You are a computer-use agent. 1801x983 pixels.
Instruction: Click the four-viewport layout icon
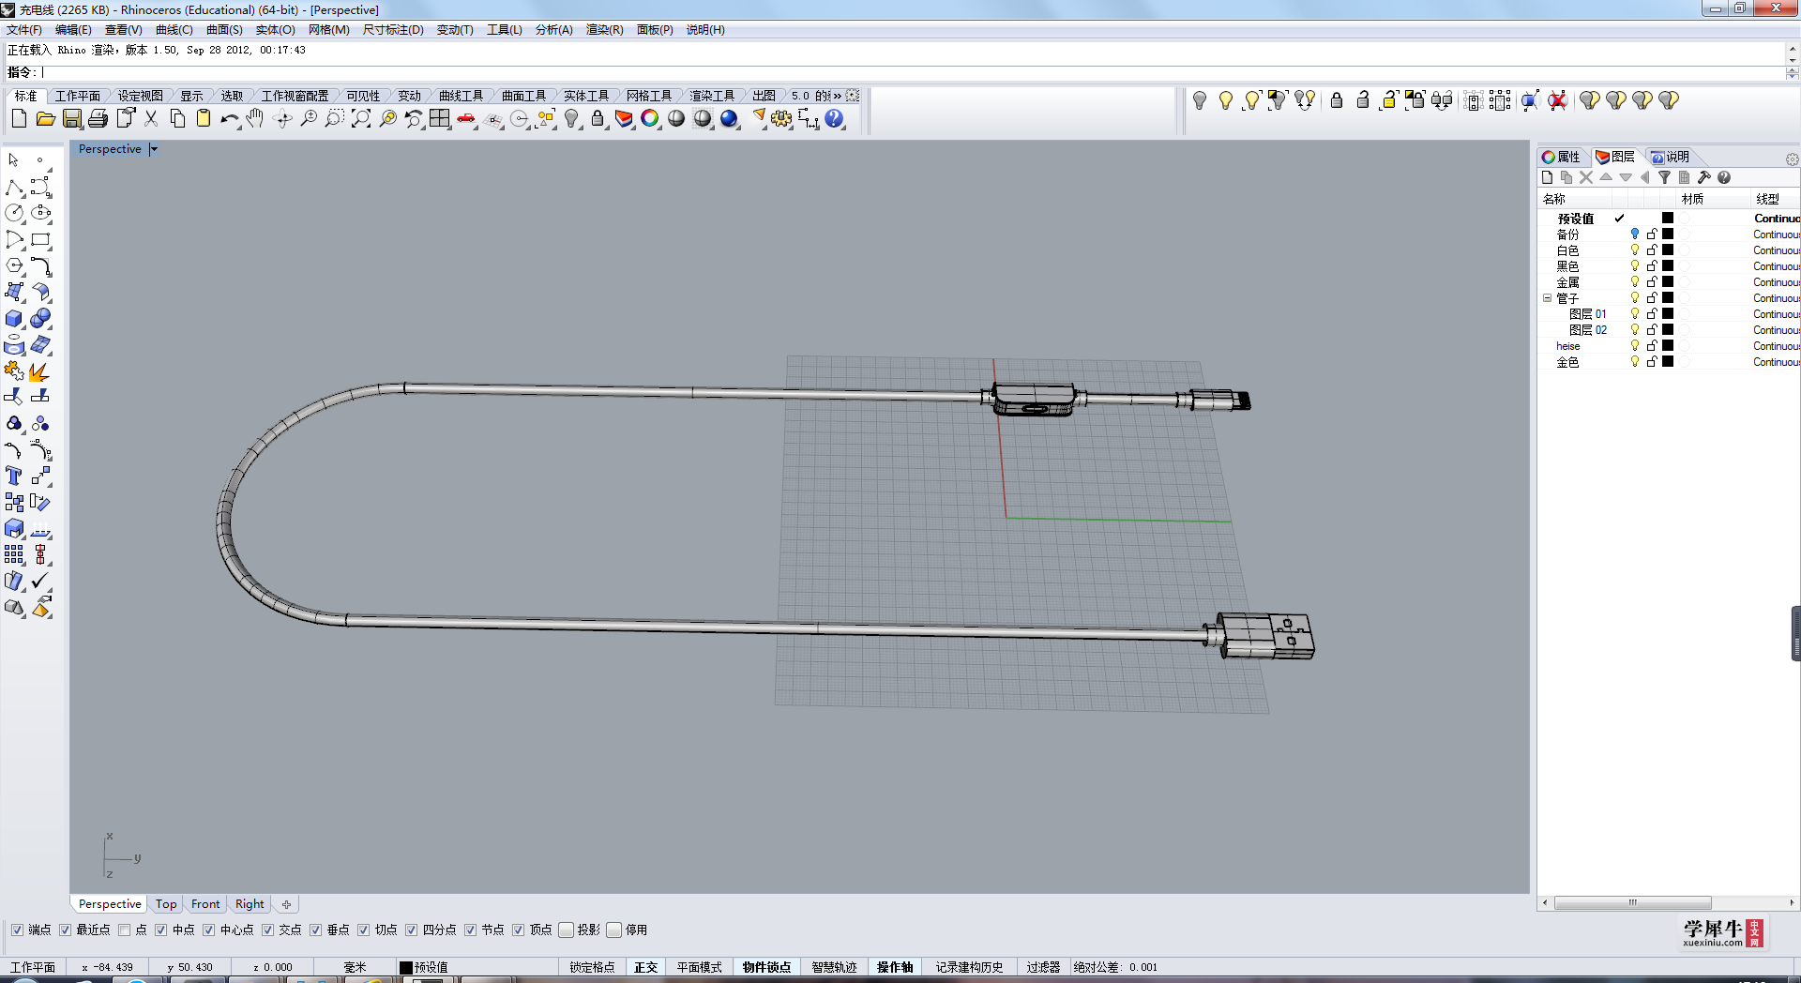[x=439, y=118]
